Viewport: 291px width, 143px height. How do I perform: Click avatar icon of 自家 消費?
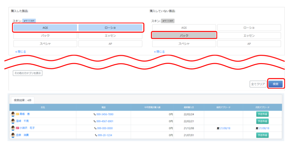tap(13, 135)
